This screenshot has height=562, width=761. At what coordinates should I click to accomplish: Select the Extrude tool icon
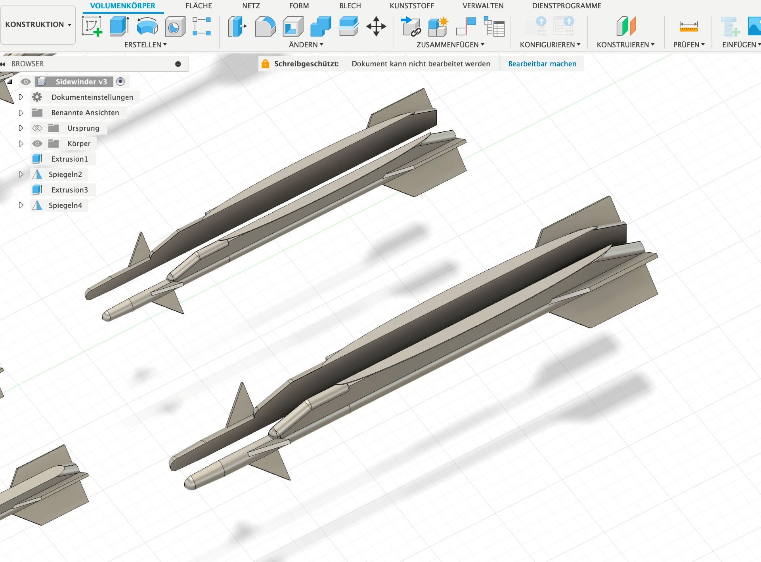[x=119, y=26]
